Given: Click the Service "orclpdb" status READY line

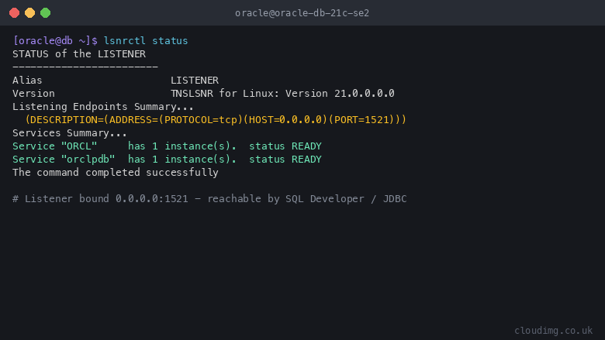Looking at the screenshot, I should point(167,160).
